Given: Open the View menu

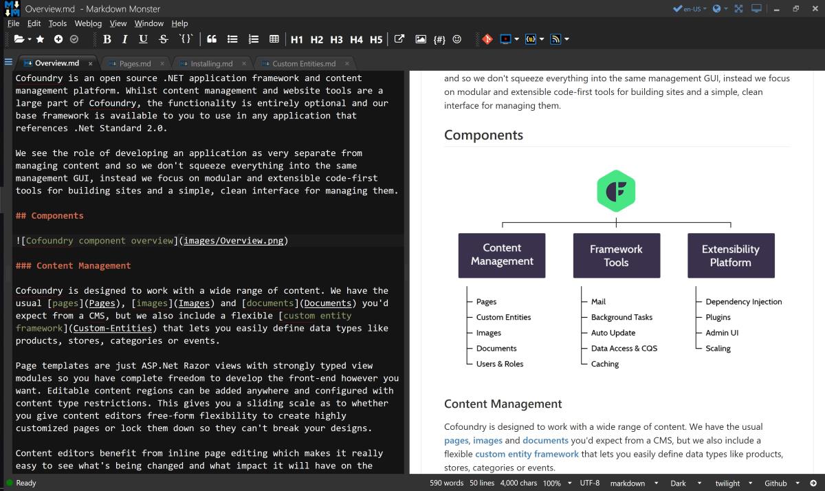Looking at the screenshot, I should 118,23.
